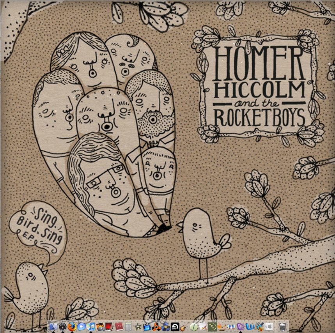Launch the Calculator app
This screenshot has width=335, height=333.
pyautogui.click(x=128, y=327)
